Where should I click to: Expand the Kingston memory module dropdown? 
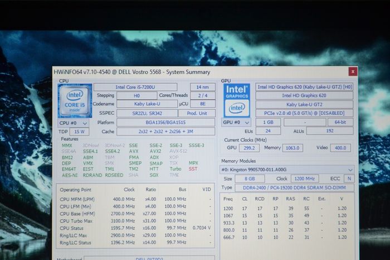tap(287, 170)
